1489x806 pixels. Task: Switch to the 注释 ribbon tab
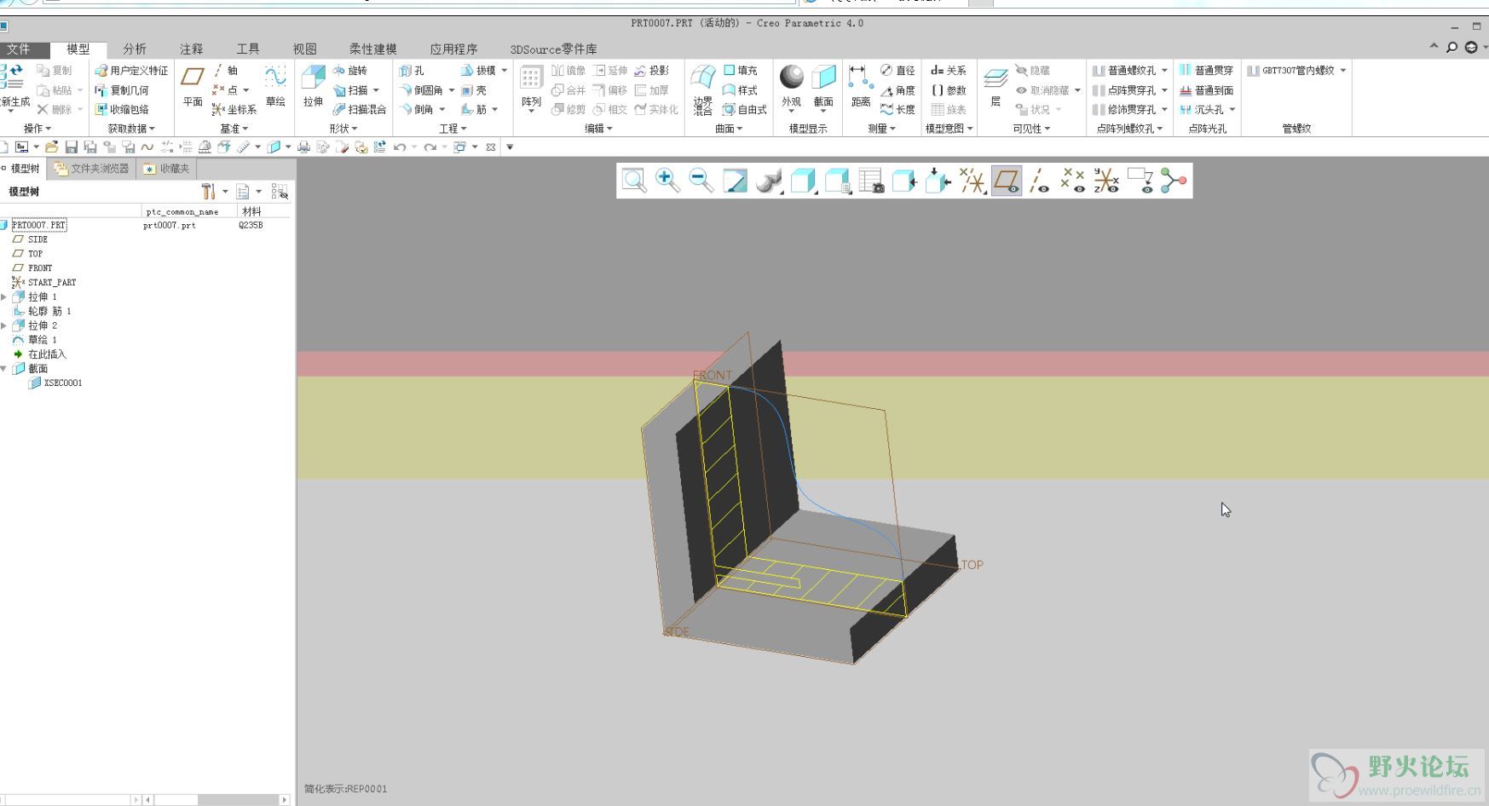(191, 49)
